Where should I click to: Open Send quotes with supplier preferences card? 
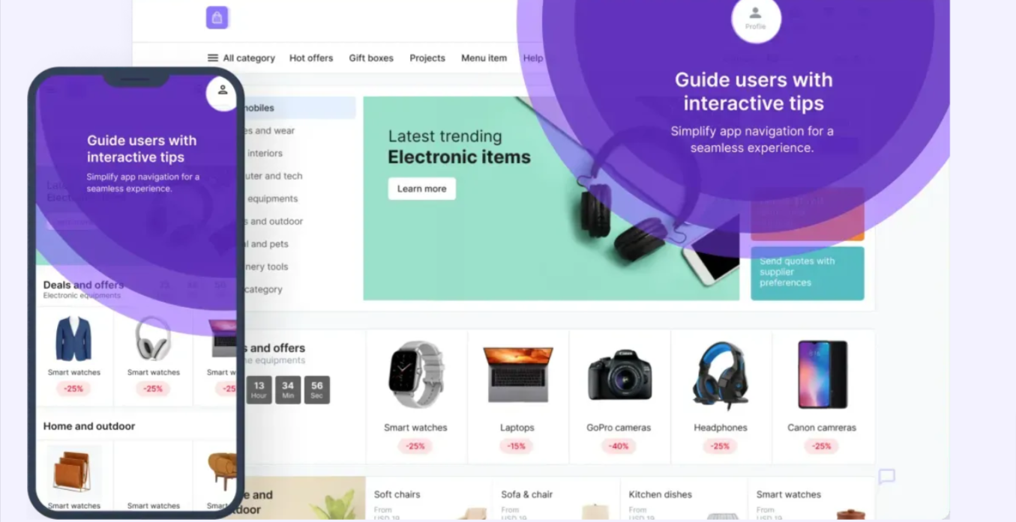tap(808, 273)
